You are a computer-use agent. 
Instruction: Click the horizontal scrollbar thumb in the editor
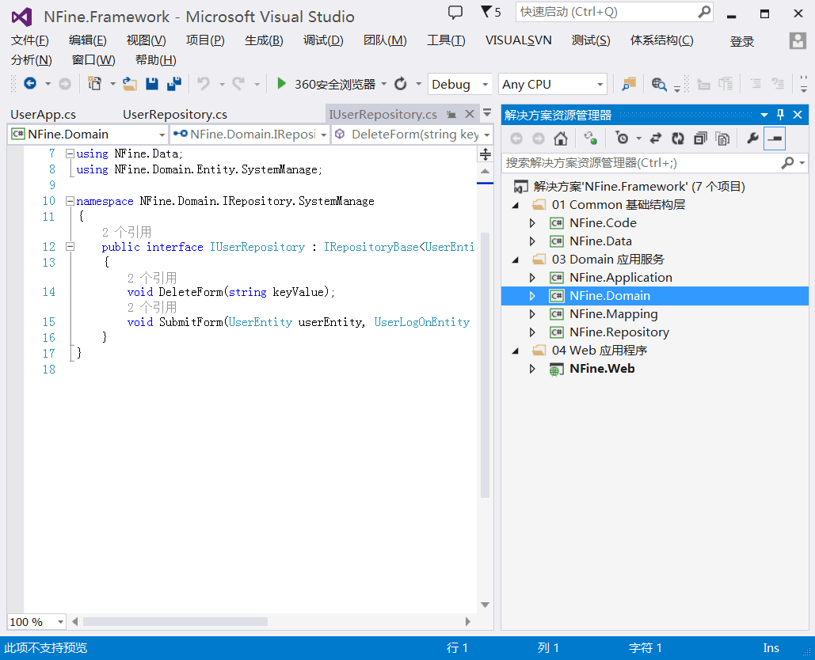click(175, 621)
